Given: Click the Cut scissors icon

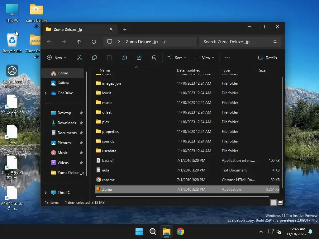Looking at the screenshot, I should point(79,58).
